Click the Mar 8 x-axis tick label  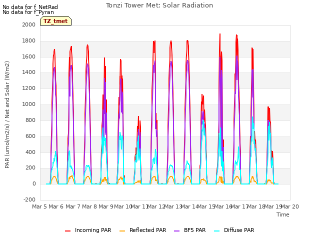(x=89, y=206)
